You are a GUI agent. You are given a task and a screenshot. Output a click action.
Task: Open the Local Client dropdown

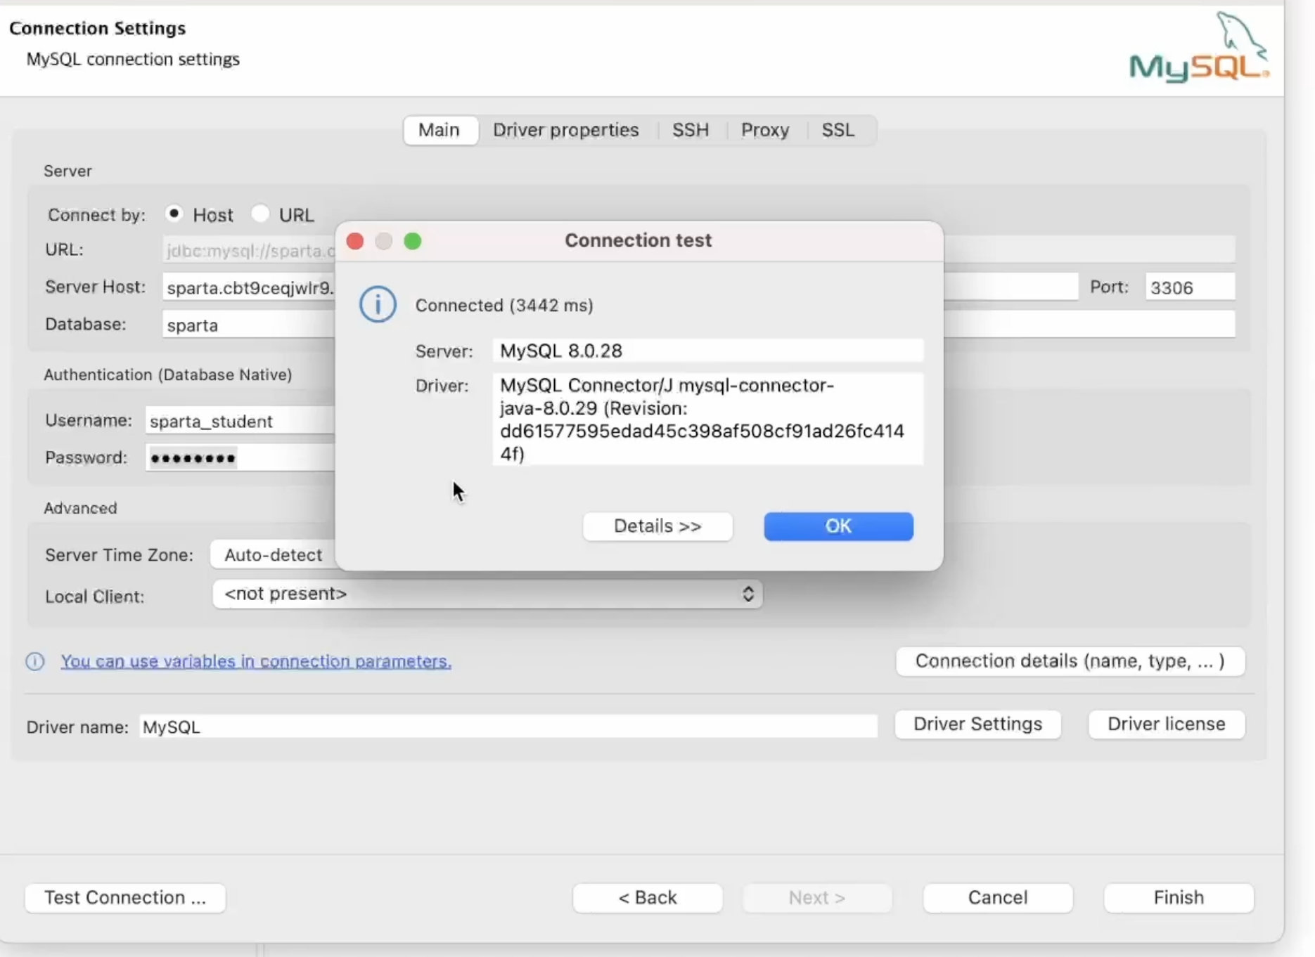pos(487,594)
